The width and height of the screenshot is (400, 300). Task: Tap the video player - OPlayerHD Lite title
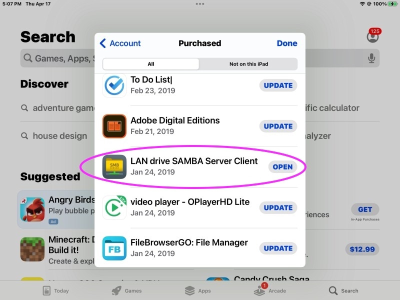tap(190, 202)
